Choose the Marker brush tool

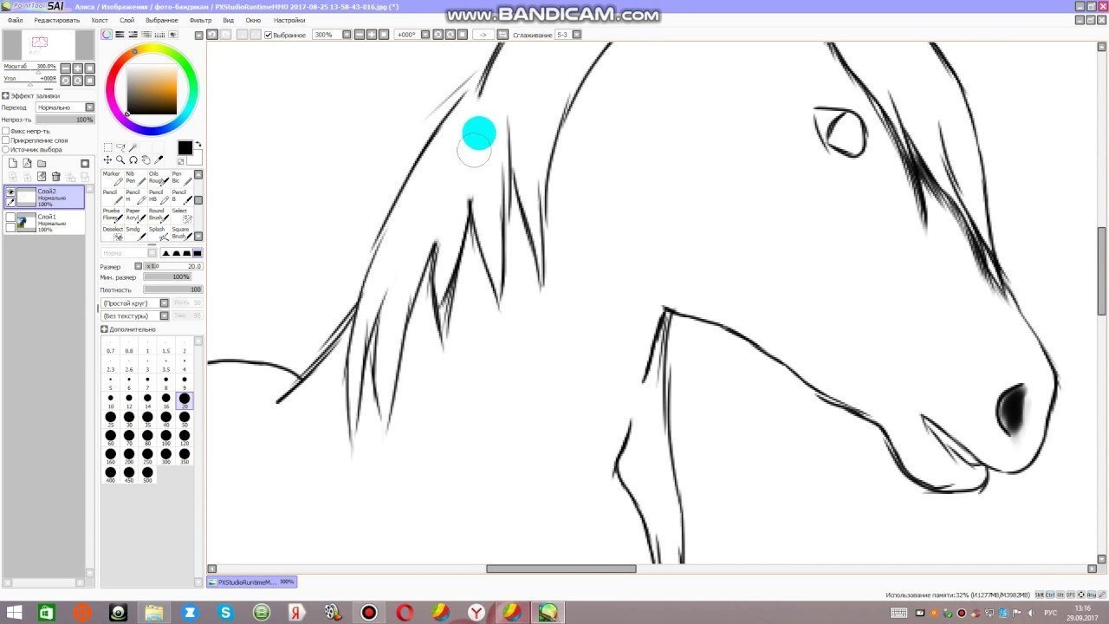click(113, 179)
